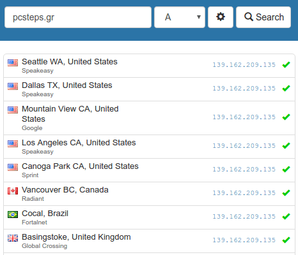Open the settings gear button

[x=221, y=17]
